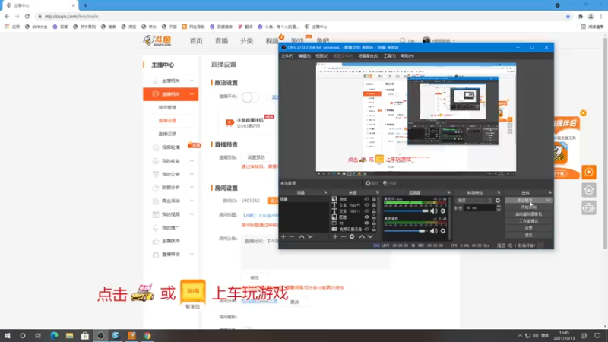
Task: Open 麦克风/Aux audio settings gear
Action: point(443,211)
